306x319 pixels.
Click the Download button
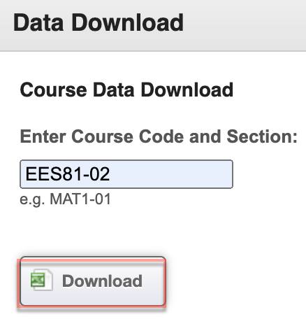(x=93, y=281)
